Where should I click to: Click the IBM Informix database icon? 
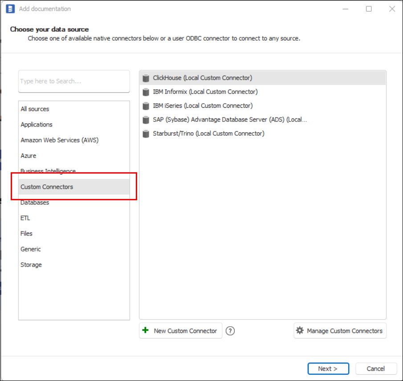click(x=146, y=92)
